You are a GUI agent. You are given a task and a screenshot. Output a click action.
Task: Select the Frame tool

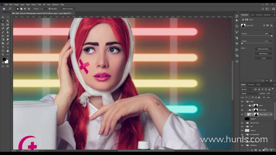7,25
